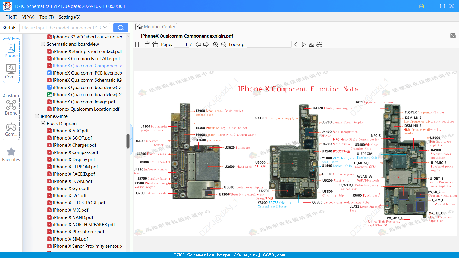Rotate the page clockwise
The image size is (459, 258).
click(x=155, y=45)
